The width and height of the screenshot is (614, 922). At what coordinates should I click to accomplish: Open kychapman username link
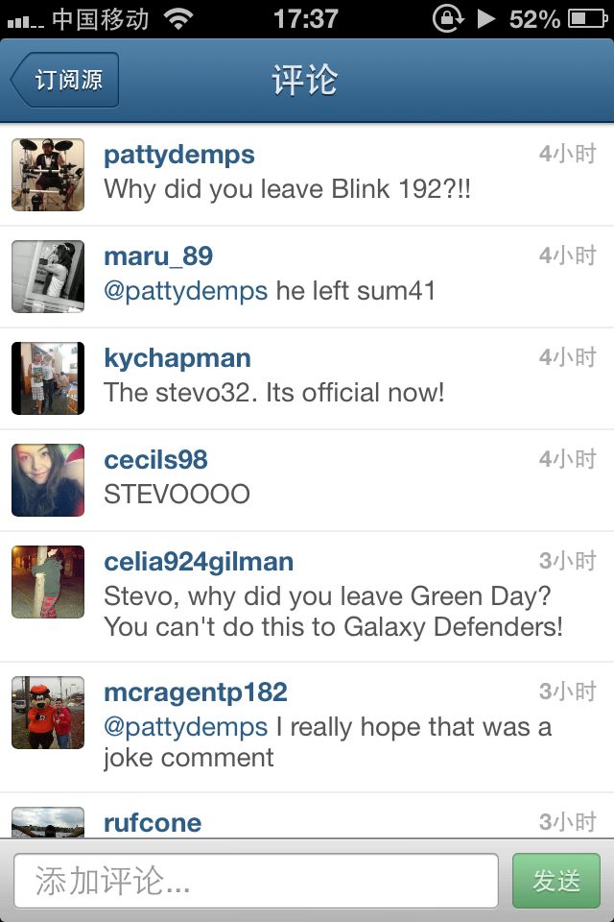177,358
